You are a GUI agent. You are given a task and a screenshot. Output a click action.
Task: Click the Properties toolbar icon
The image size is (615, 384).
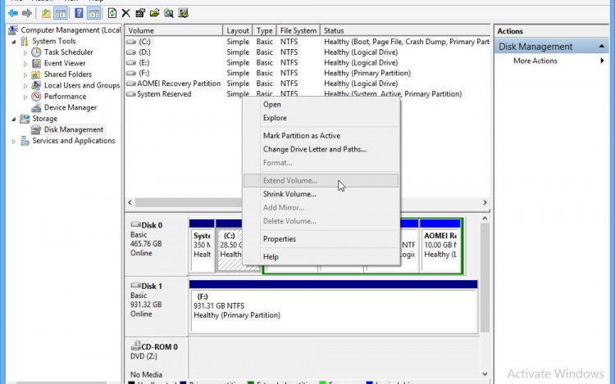pyautogui.click(x=140, y=13)
